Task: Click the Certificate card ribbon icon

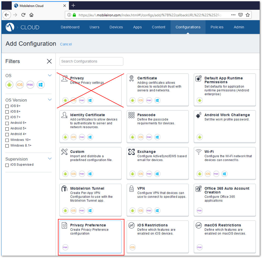Action: [x=131, y=78]
